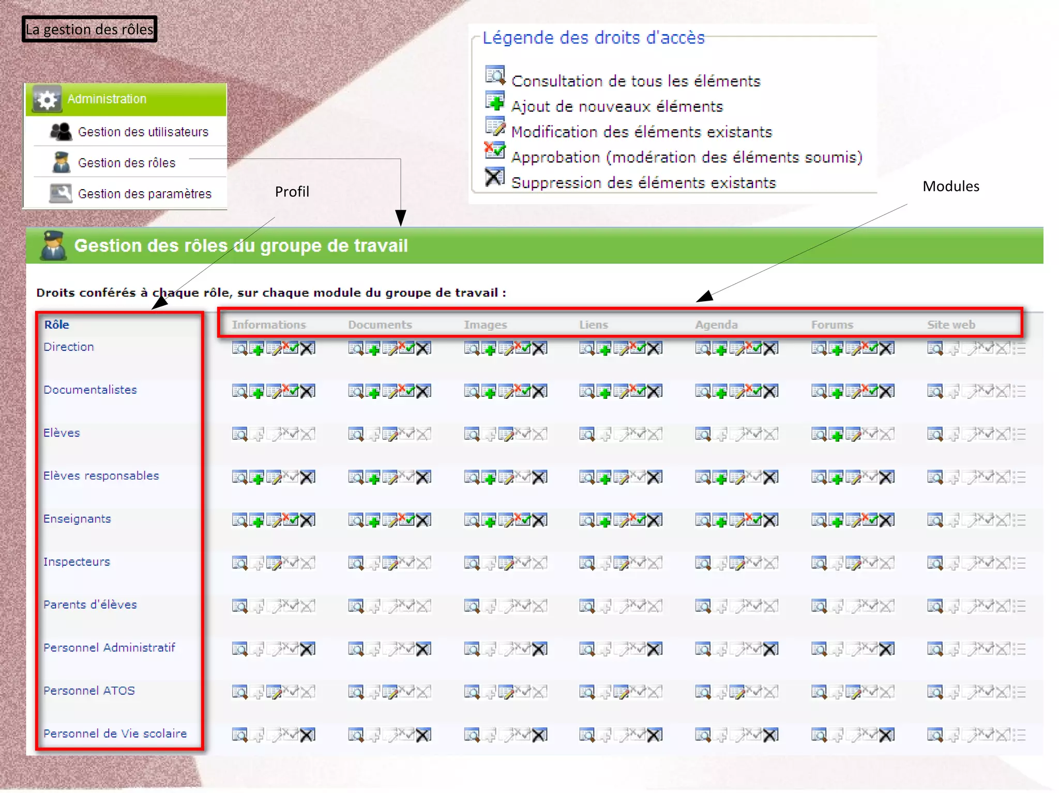The image size is (1059, 793).
Task: Click the Documents column header
Action: point(380,324)
